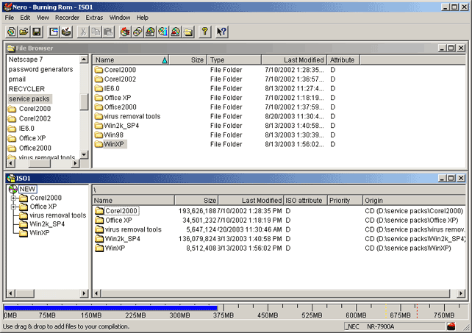The image size is (472, 333).
Task: Click the blue disc capacity usage bar
Action: click(110, 308)
